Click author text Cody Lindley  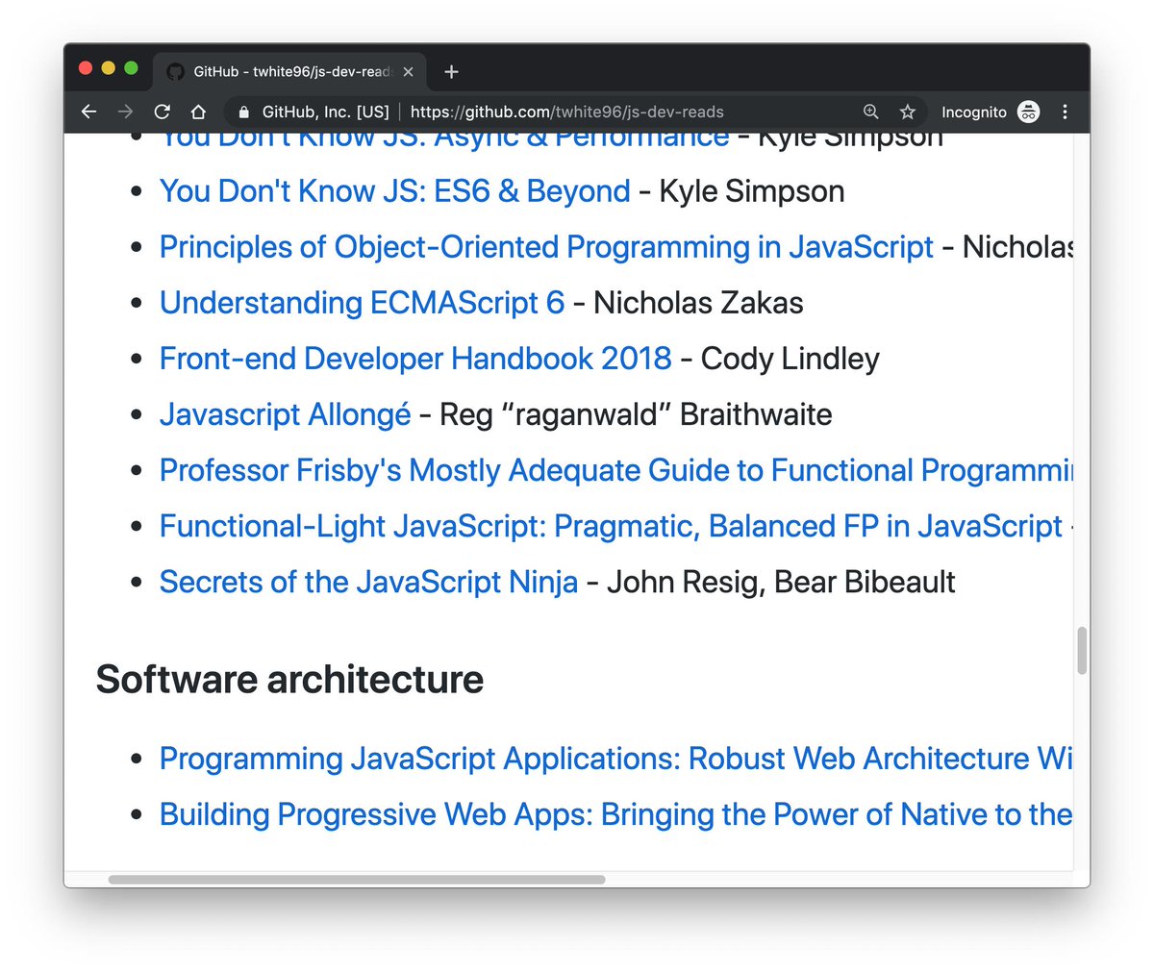[x=790, y=359]
